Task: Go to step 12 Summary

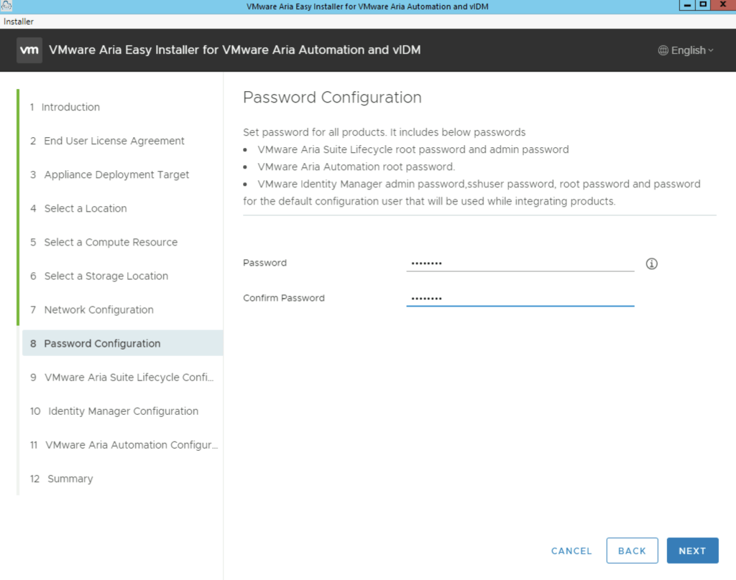Action: pyautogui.click(x=62, y=478)
